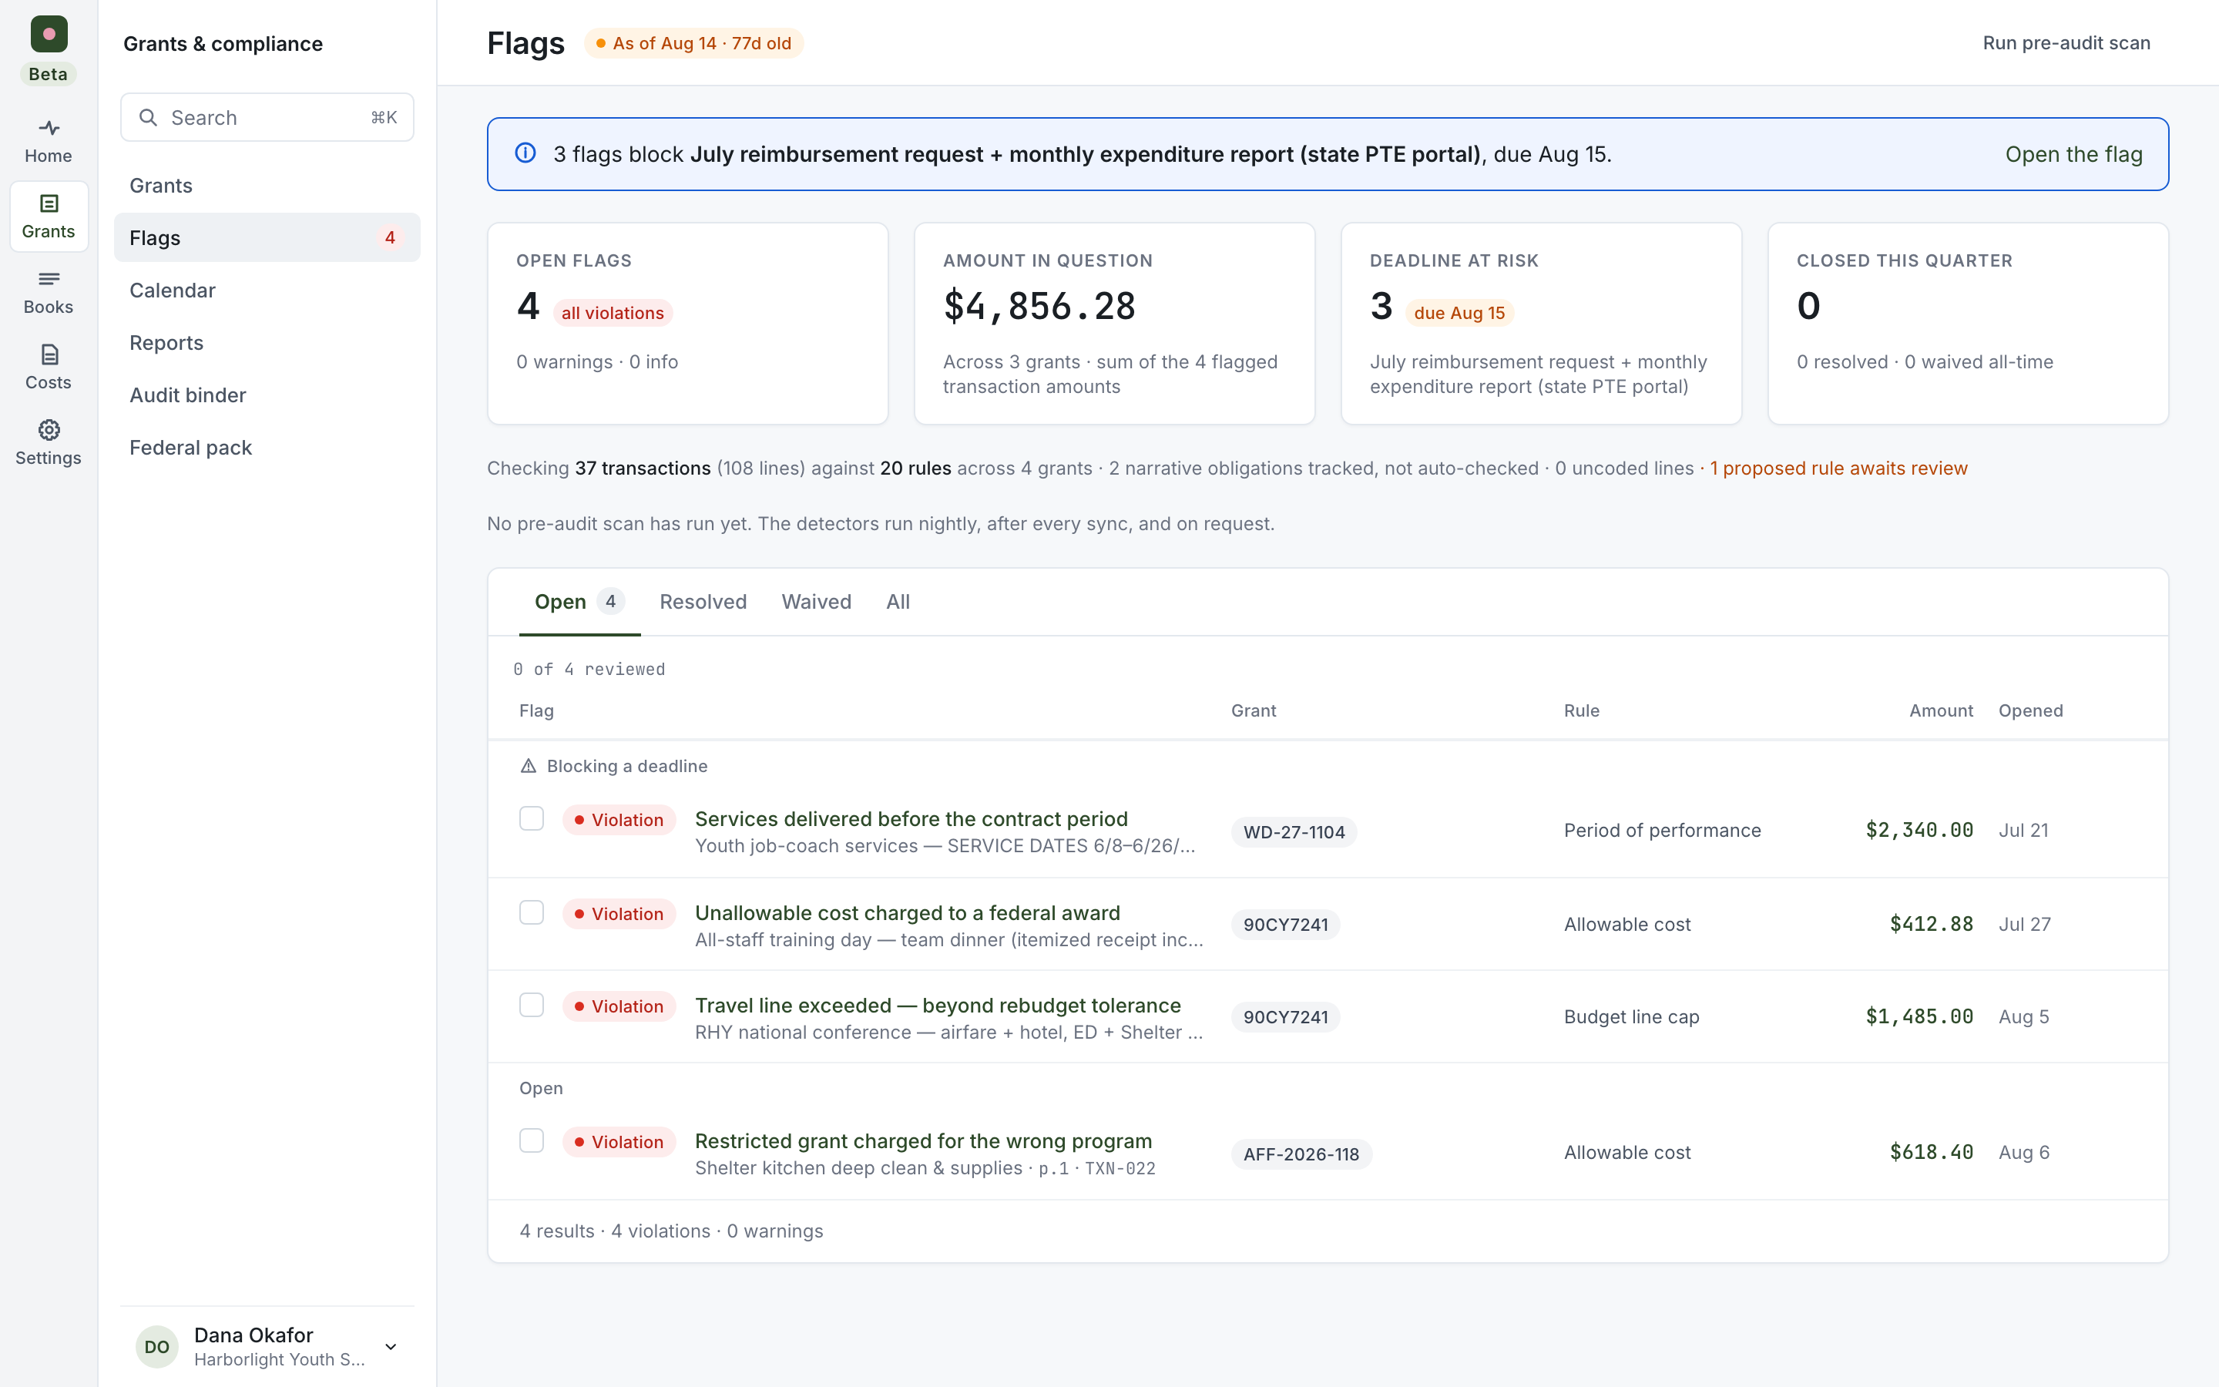Check the Unallowable cost charged flag checkbox
2219x1387 pixels.
click(x=532, y=912)
